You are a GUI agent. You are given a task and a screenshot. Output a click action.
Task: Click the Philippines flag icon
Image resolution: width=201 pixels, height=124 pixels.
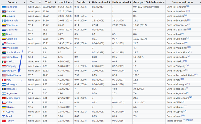(4, 48)
